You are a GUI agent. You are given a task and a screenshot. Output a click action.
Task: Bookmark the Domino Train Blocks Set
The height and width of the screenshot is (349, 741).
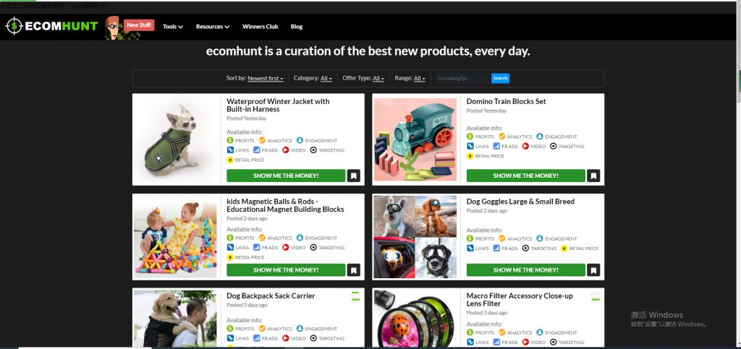click(593, 176)
